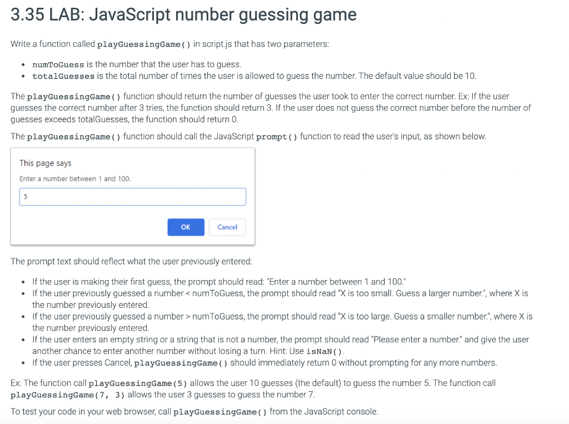Click the prompt() code word
Image resolution: width=569 pixels, height=424 pixels.
coord(277,137)
